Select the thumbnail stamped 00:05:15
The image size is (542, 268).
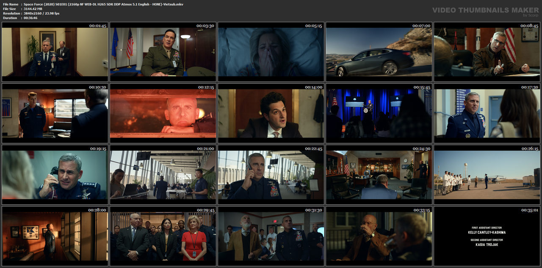(x=271, y=52)
